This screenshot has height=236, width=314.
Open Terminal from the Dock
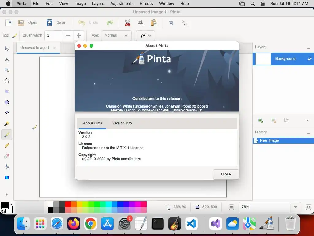[158, 224]
